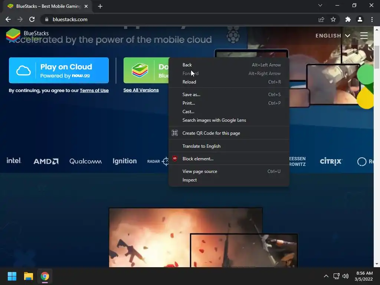
Task: Open the Chrome profile avatar icon
Action: point(360,19)
